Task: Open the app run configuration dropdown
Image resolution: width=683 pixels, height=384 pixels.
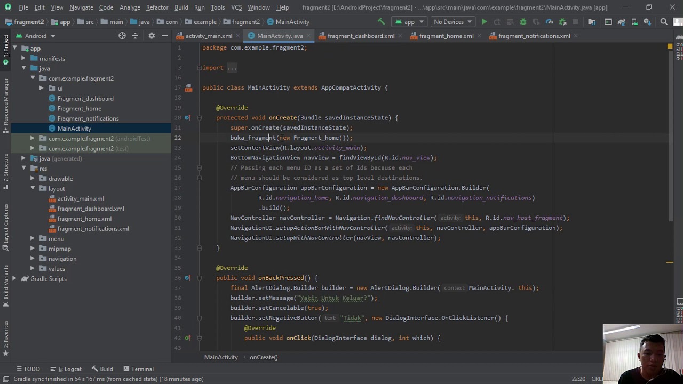Action: point(409,22)
